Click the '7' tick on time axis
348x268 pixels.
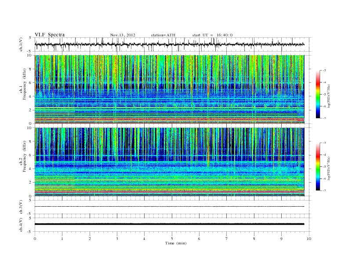227,239
